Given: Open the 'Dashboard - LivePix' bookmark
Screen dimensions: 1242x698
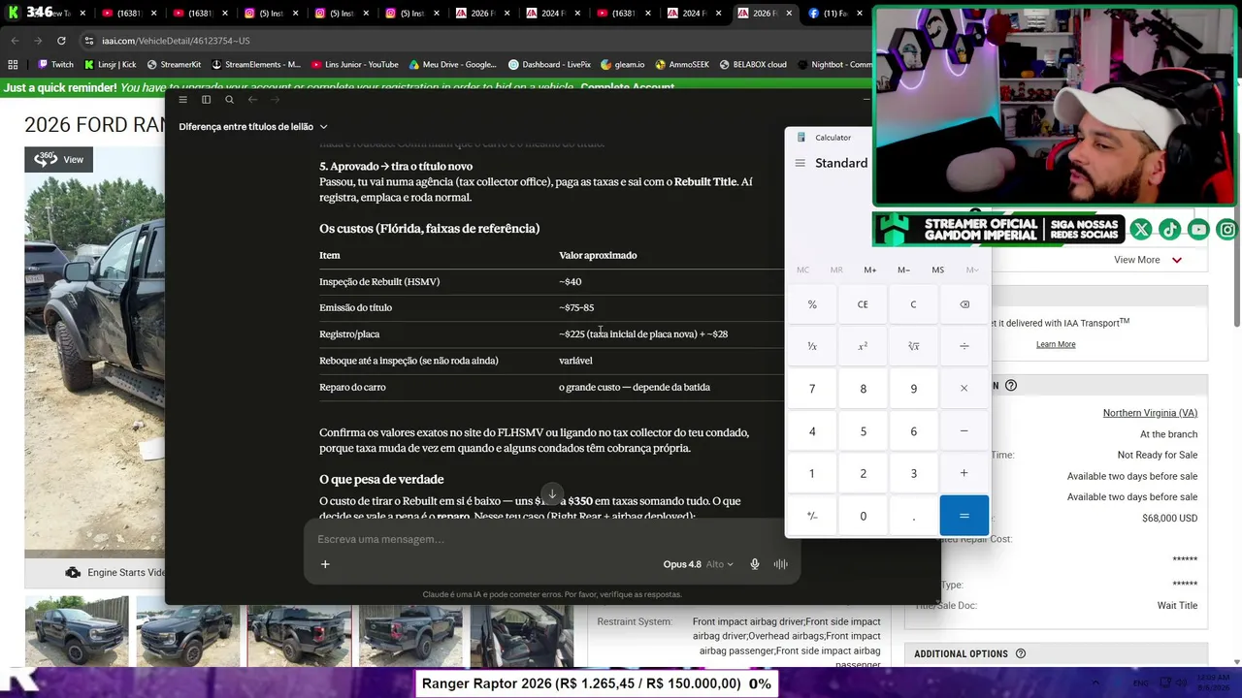Looking at the screenshot, I should click(x=549, y=65).
